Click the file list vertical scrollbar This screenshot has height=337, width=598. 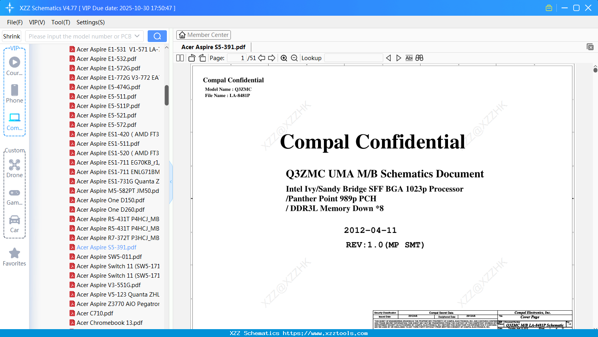[x=166, y=95]
